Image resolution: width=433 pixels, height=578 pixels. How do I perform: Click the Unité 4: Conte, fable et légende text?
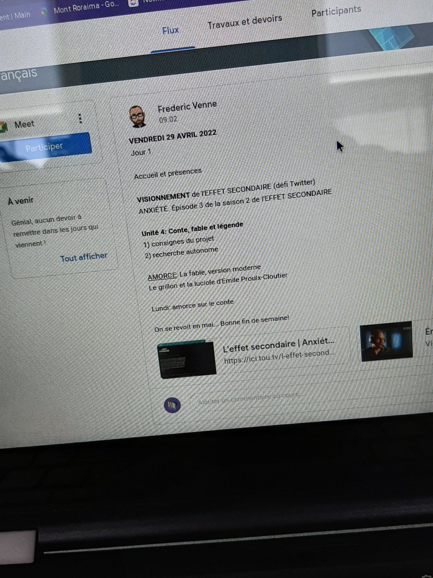tap(192, 228)
